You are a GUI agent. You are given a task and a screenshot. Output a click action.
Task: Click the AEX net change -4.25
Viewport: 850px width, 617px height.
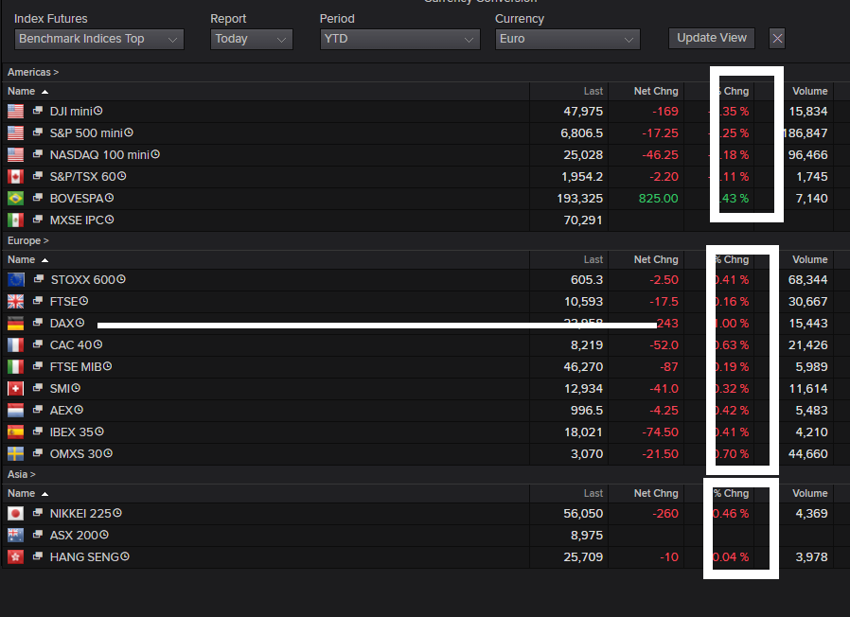click(664, 411)
